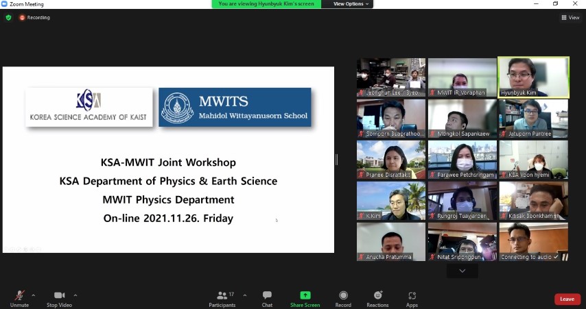
Task: Select the MWIT IR_Voraphan video tile
Action: click(462, 77)
